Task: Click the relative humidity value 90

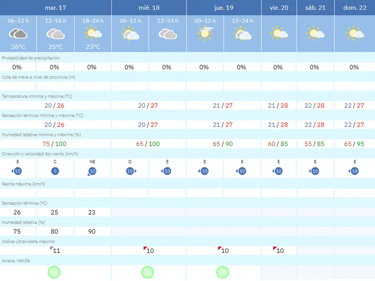Action: pyautogui.click(x=92, y=231)
